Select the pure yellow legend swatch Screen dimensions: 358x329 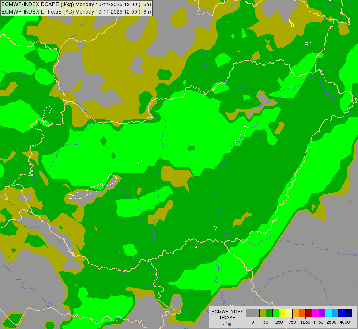pos(282,313)
